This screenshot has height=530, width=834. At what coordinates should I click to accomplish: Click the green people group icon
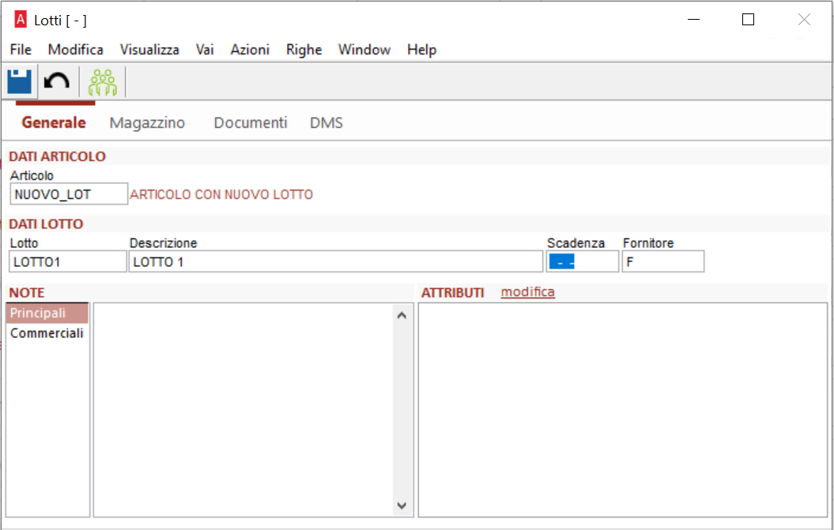pyautogui.click(x=103, y=82)
